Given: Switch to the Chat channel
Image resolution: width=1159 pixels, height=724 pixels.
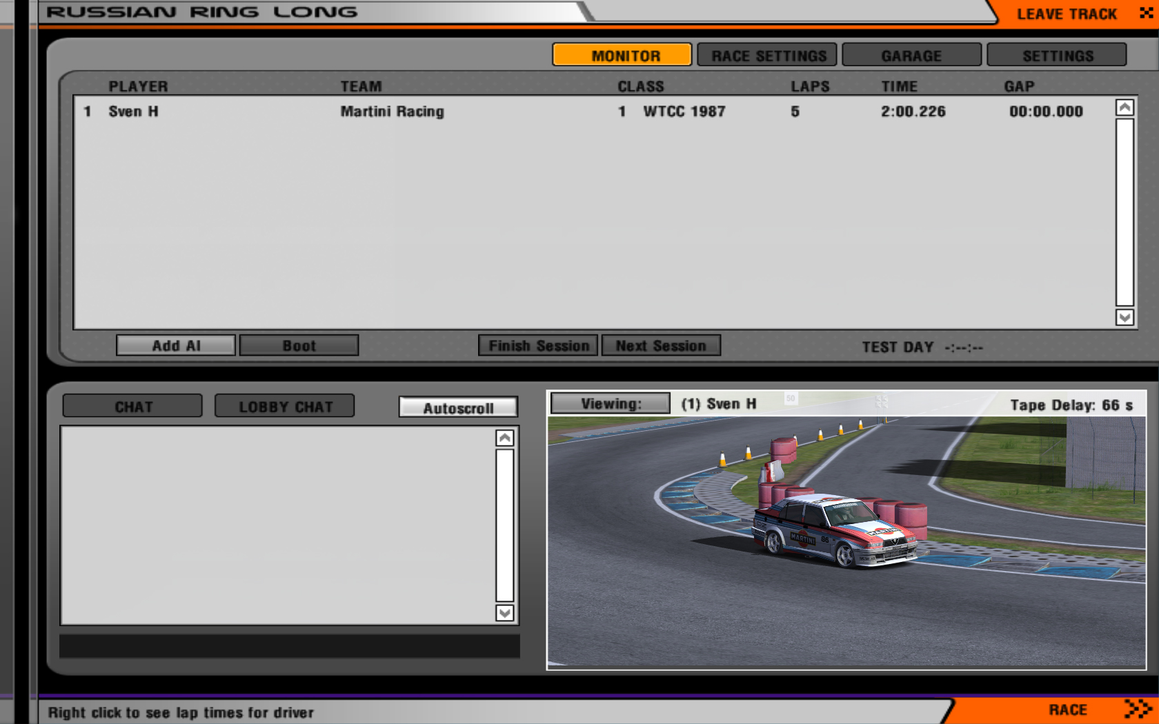Looking at the screenshot, I should point(132,407).
